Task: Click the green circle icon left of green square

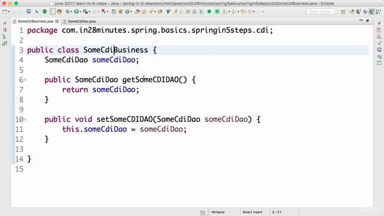Action: (x=209, y=11)
